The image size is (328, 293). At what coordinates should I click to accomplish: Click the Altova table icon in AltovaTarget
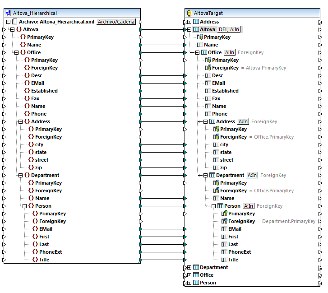click(196, 29)
